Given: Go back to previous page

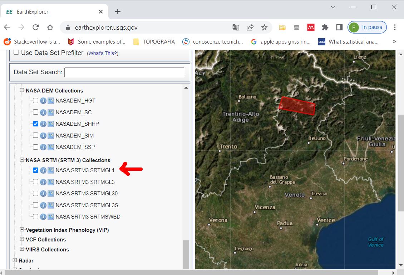Looking at the screenshot, I should point(7,27).
